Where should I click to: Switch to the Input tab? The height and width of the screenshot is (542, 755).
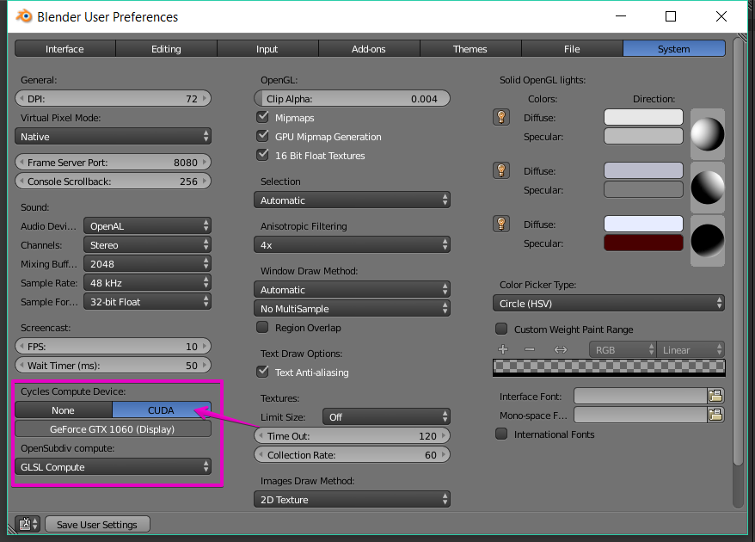coord(267,49)
